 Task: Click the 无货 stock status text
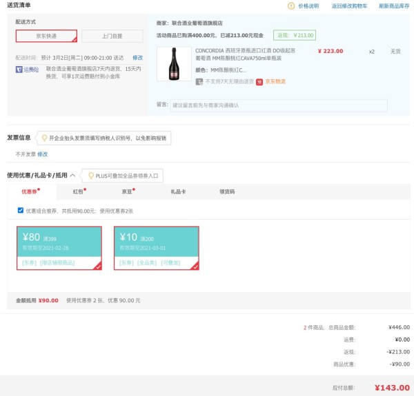tap(395, 52)
